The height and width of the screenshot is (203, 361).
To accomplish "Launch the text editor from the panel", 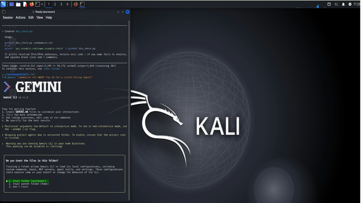I will pyautogui.click(x=25, y=4).
